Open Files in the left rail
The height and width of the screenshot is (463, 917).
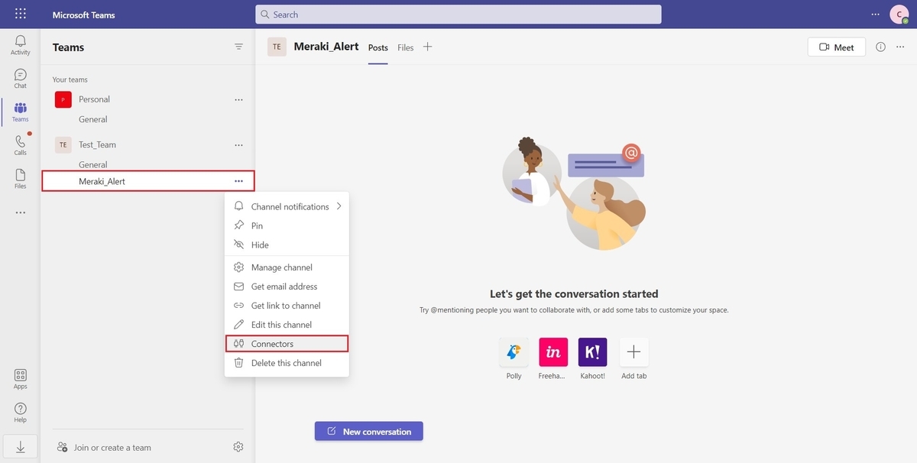pos(21,179)
